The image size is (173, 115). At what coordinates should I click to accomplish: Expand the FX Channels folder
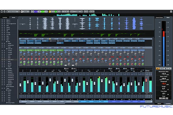point(7,87)
